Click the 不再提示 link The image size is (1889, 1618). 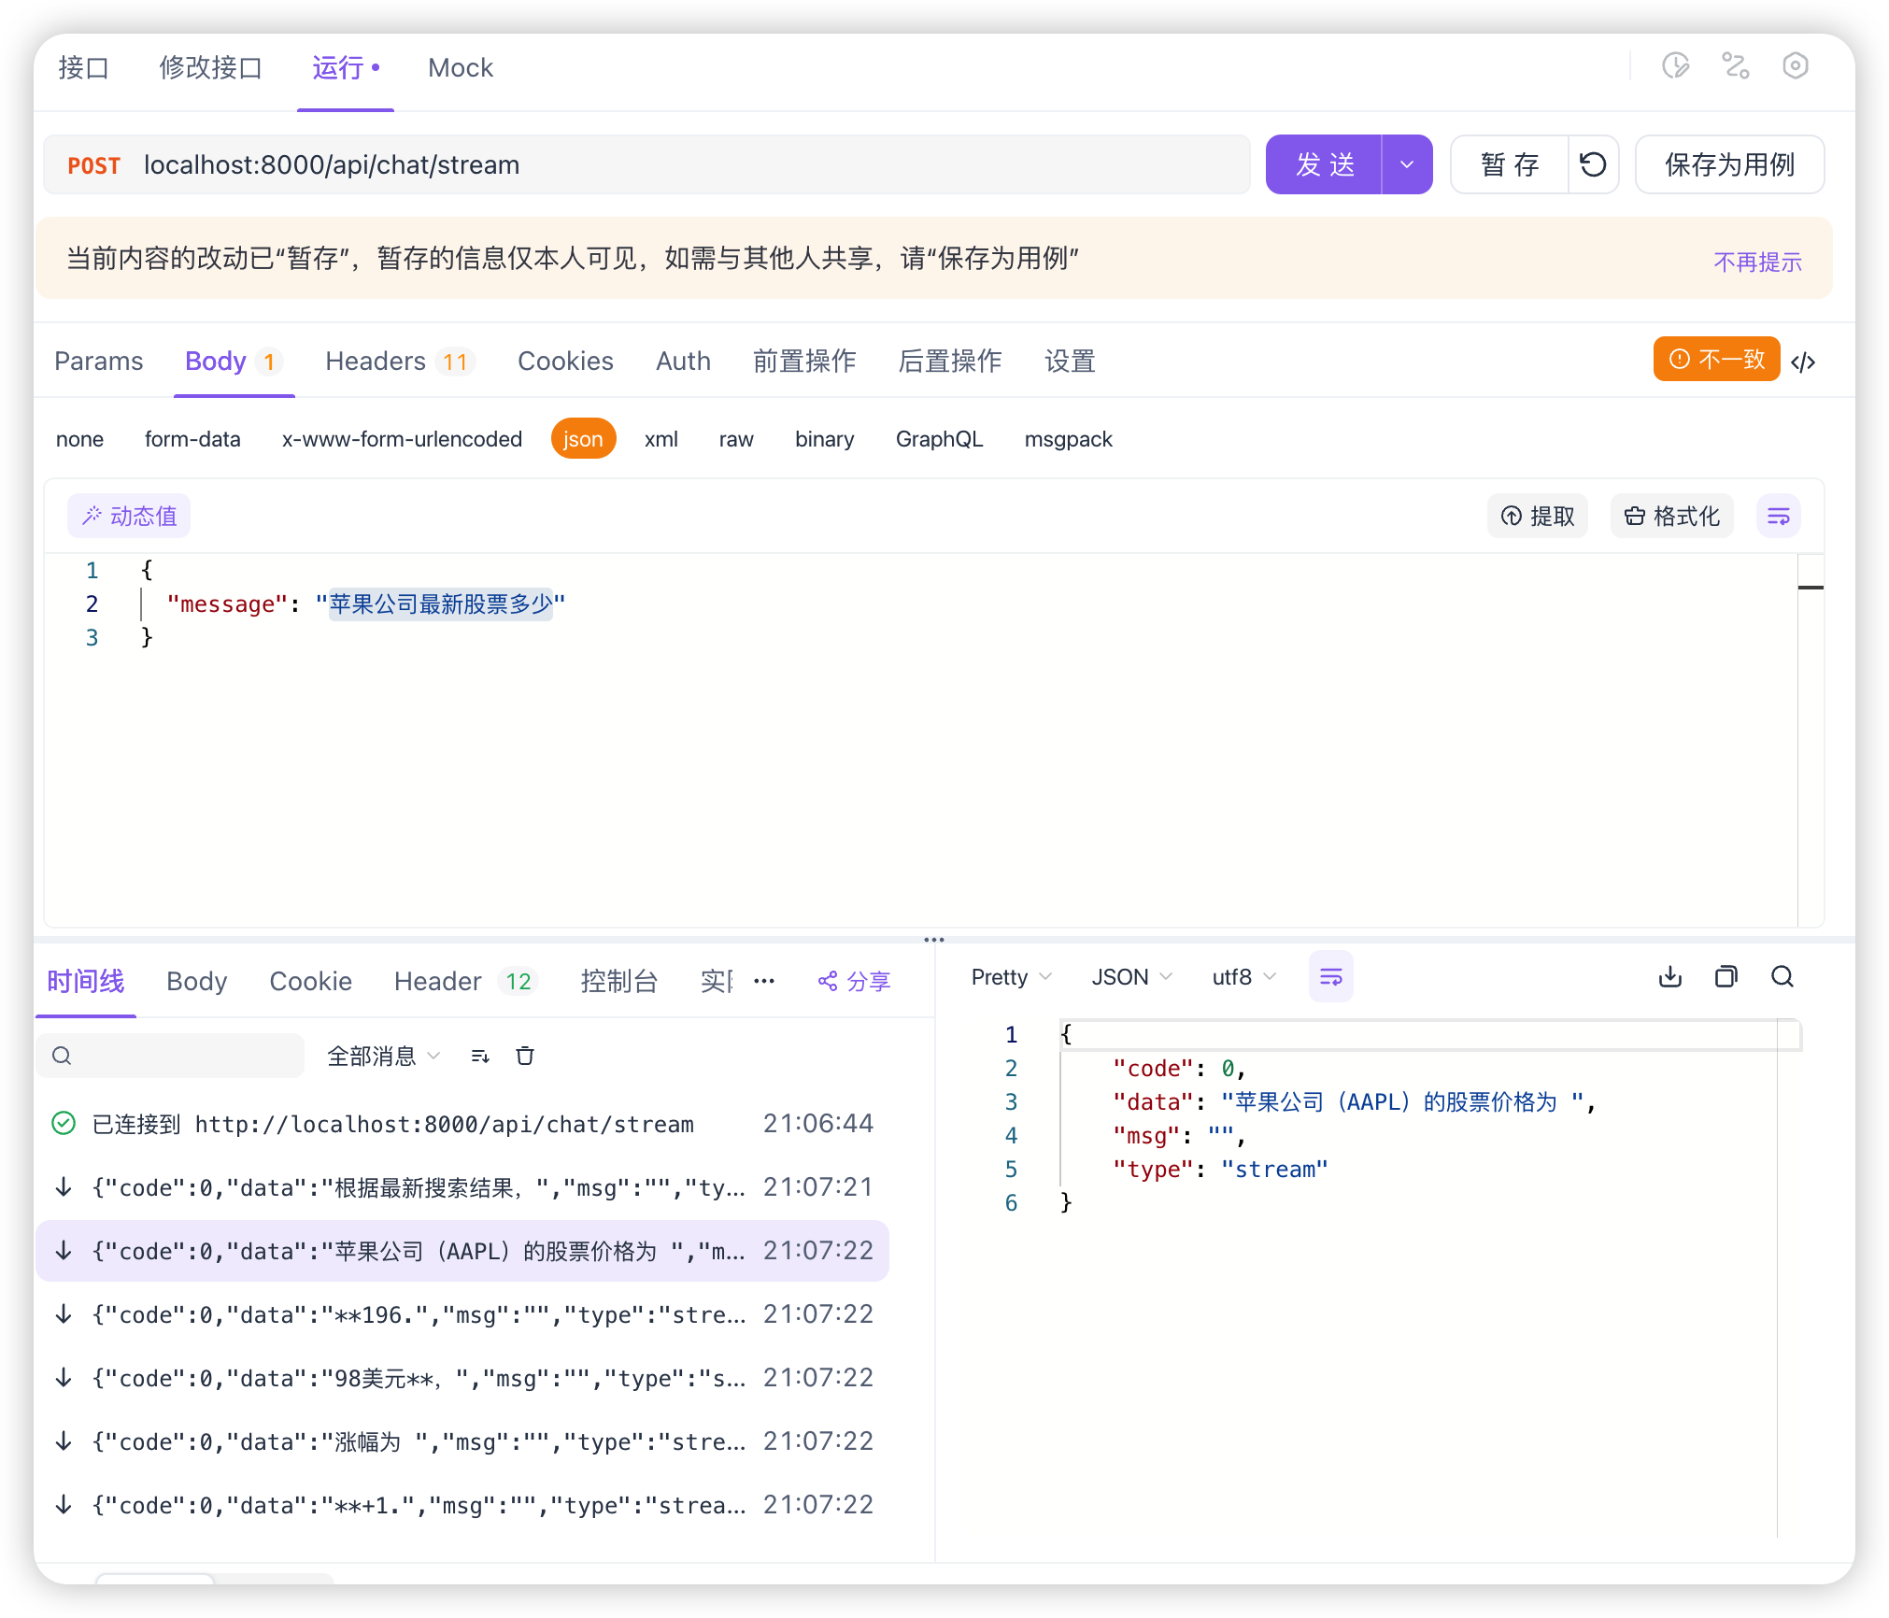tap(1756, 262)
